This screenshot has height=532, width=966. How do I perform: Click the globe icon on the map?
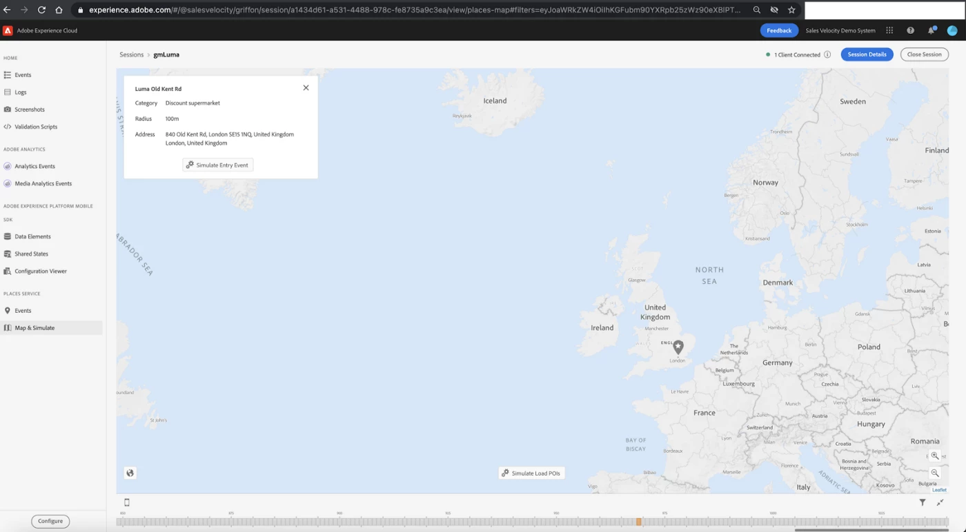130,473
